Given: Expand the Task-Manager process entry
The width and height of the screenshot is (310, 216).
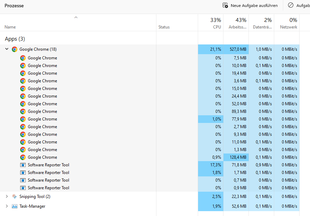Looking at the screenshot, I should tap(7, 206).
